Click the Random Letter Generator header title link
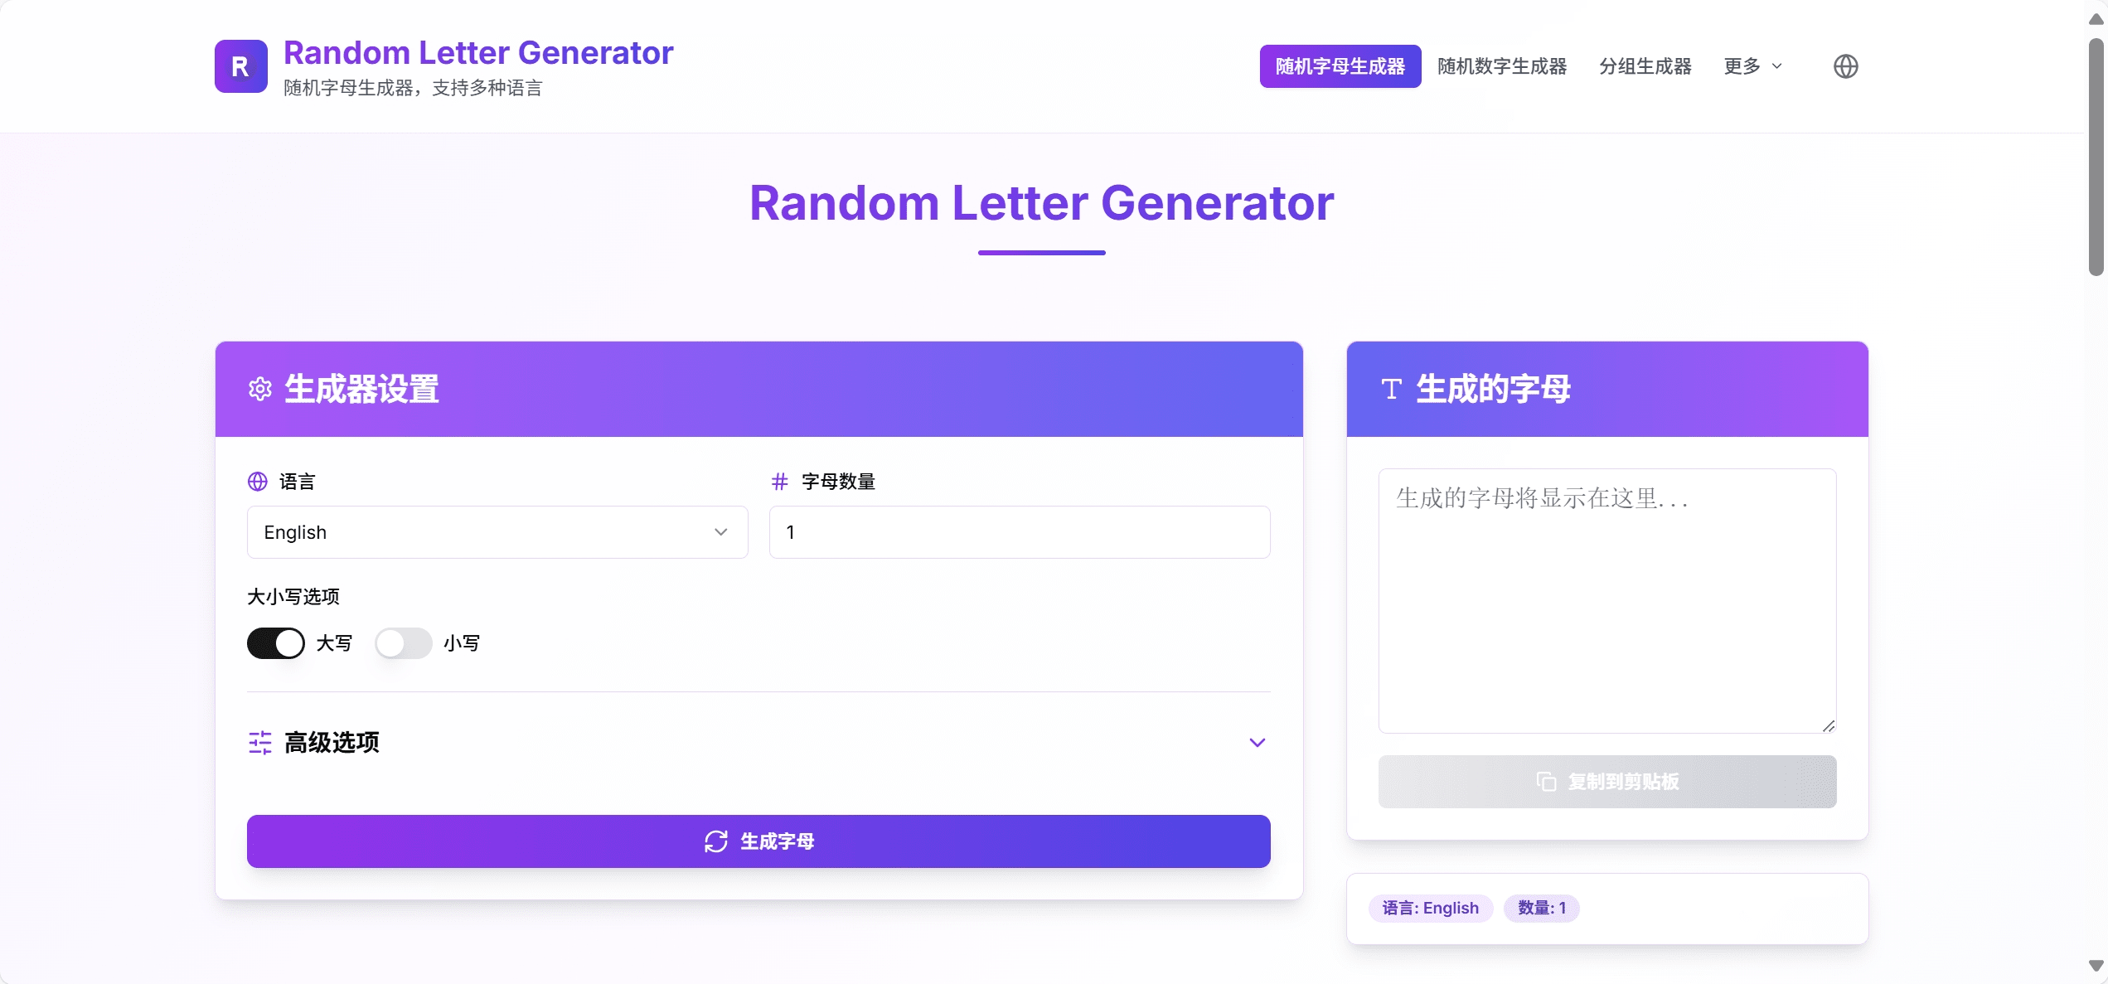This screenshot has width=2108, height=984. tap(478, 53)
